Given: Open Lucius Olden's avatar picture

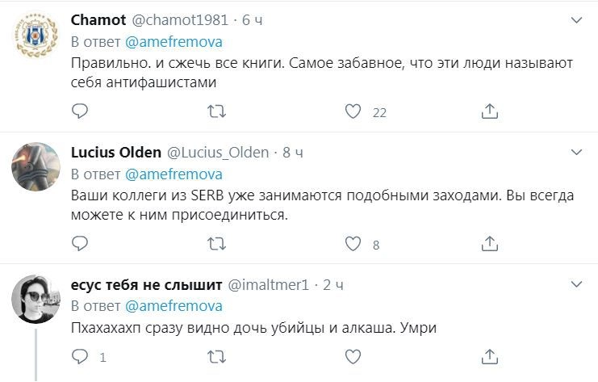Looking at the screenshot, I should (x=36, y=167).
